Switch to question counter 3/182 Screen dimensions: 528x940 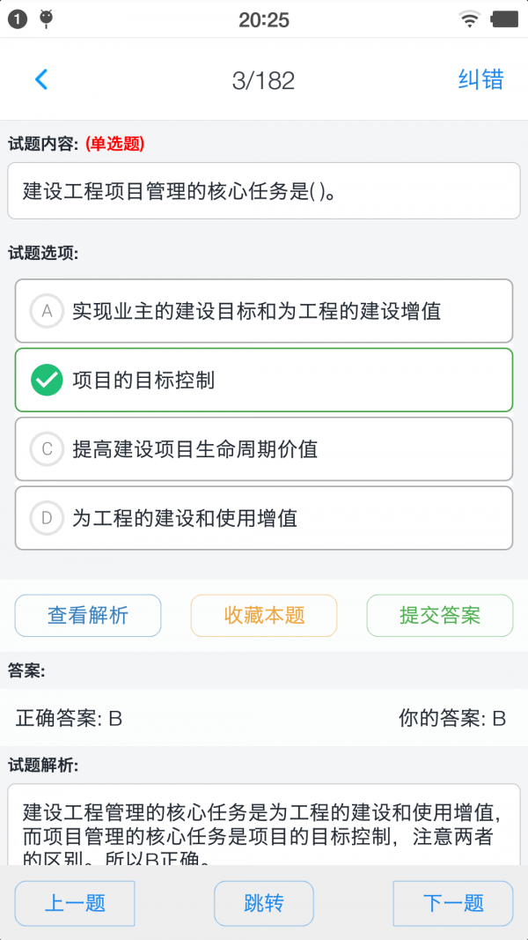coord(264,79)
